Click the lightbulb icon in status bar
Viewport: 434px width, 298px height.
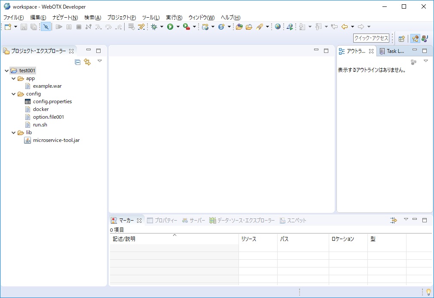click(428, 292)
